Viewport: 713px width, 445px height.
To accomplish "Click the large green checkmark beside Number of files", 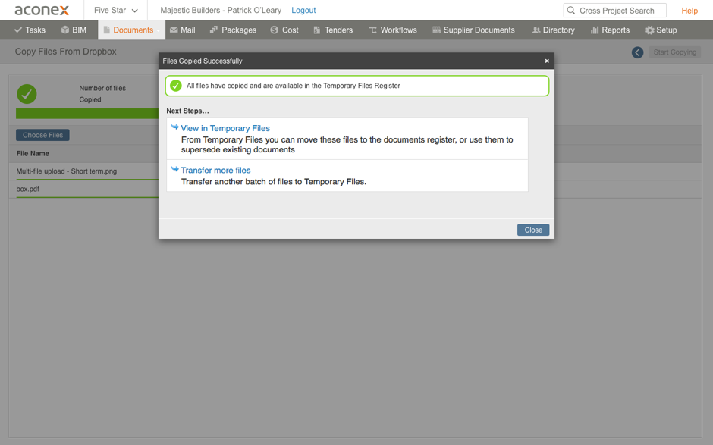I will tap(27, 94).
